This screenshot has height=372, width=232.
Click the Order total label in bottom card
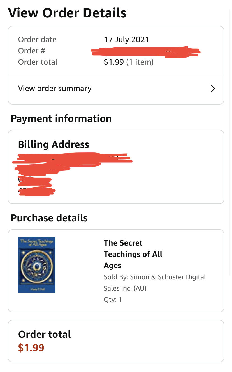(44, 334)
